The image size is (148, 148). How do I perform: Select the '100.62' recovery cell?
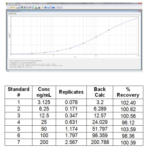pyautogui.click(x=128, y=109)
